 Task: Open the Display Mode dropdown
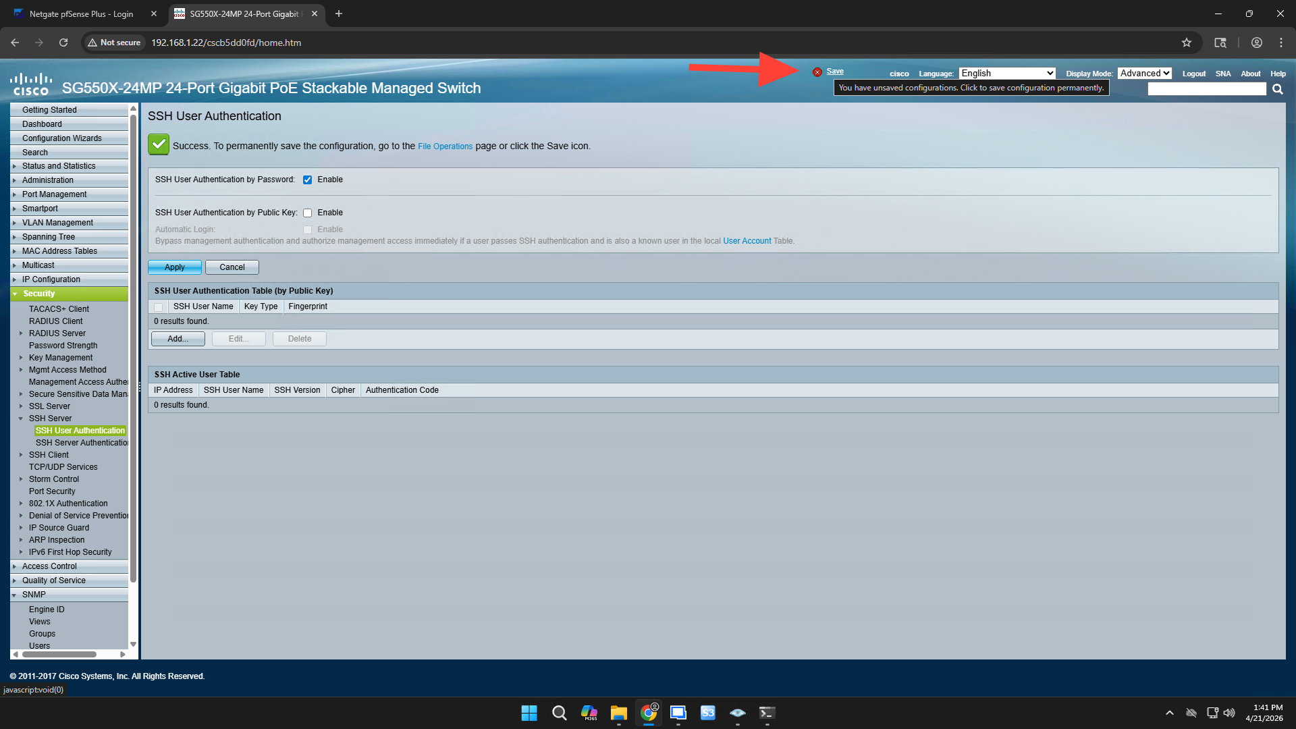[x=1145, y=73]
